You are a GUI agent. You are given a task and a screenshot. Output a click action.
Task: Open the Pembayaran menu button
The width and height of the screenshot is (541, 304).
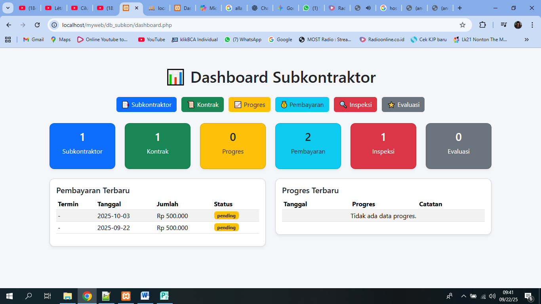point(302,104)
